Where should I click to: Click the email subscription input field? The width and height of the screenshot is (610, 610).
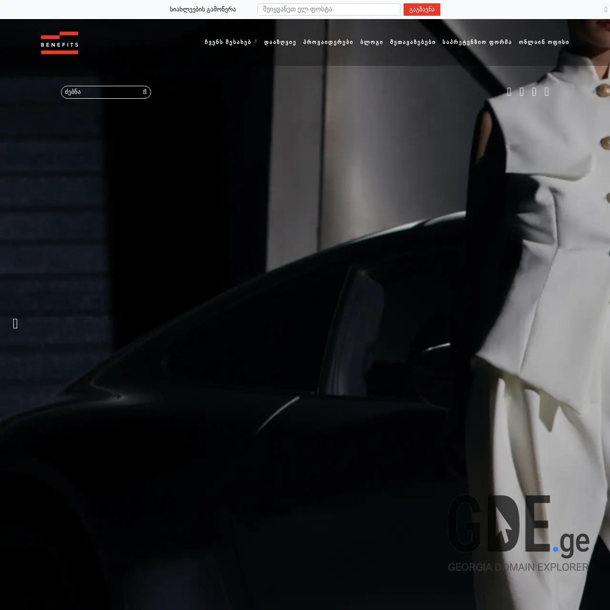coord(328,10)
